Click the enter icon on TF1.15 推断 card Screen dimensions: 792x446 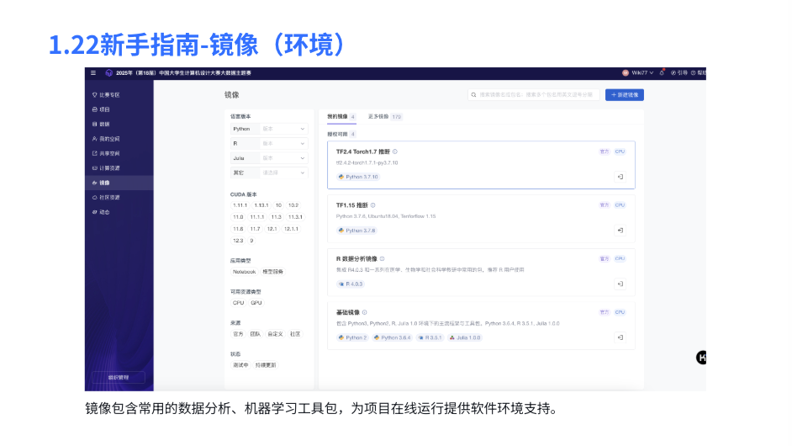coord(620,230)
